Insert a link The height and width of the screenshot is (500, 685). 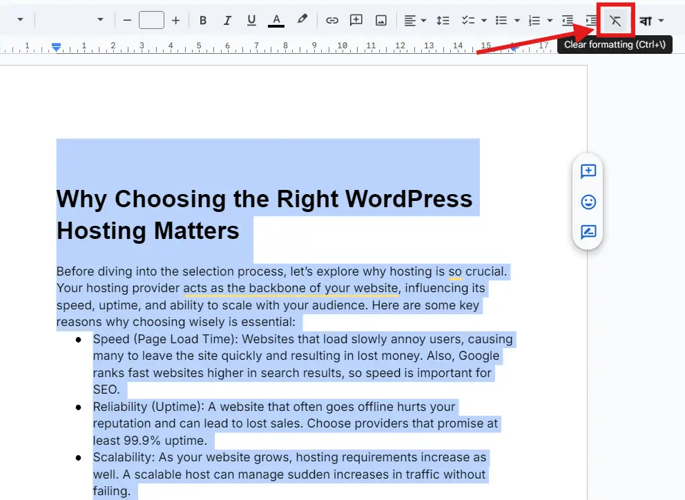(332, 20)
